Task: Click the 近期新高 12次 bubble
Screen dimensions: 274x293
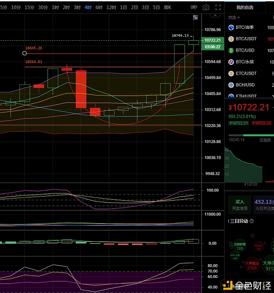Action: coord(240,245)
